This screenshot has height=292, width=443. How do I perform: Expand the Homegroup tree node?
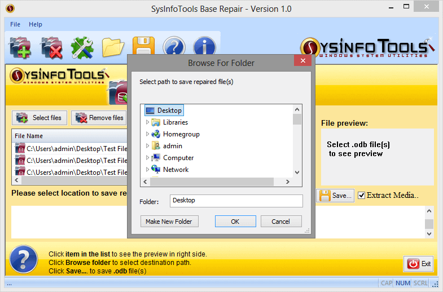point(147,134)
